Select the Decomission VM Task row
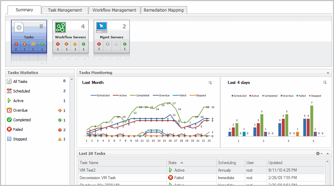 tap(98, 178)
